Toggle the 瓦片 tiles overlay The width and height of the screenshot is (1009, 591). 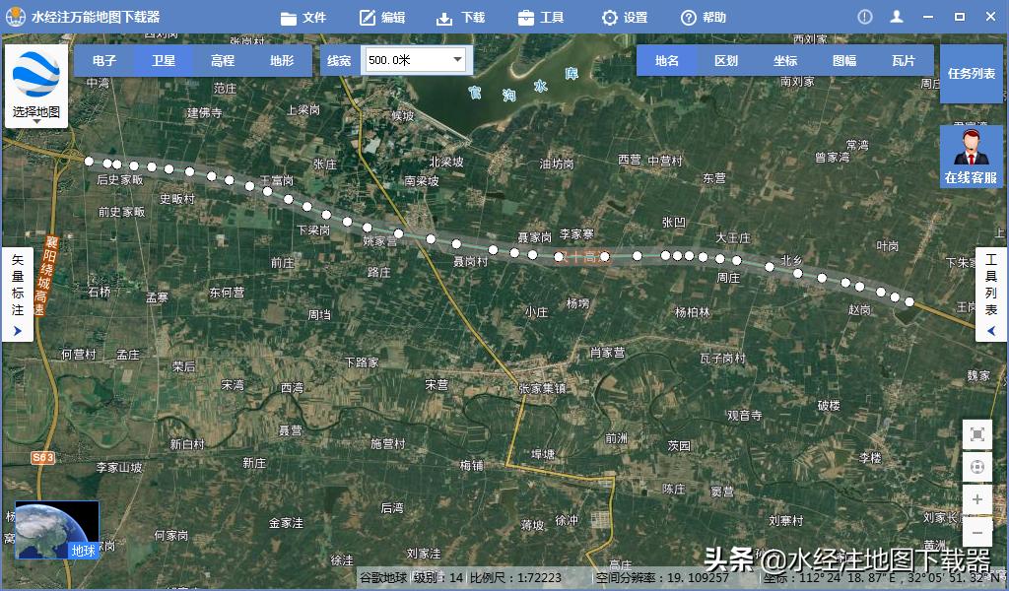[x=904, y=60]
